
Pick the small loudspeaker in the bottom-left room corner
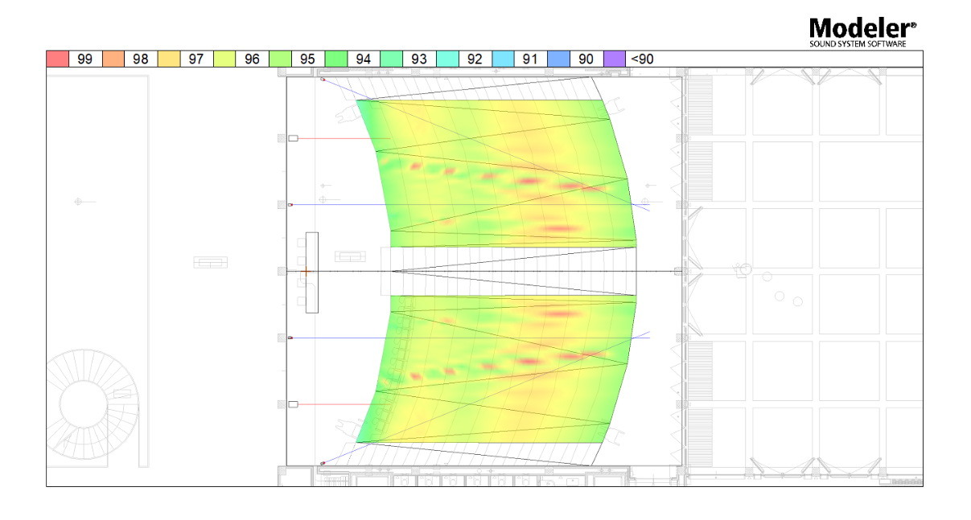click(x=323, y=464)
